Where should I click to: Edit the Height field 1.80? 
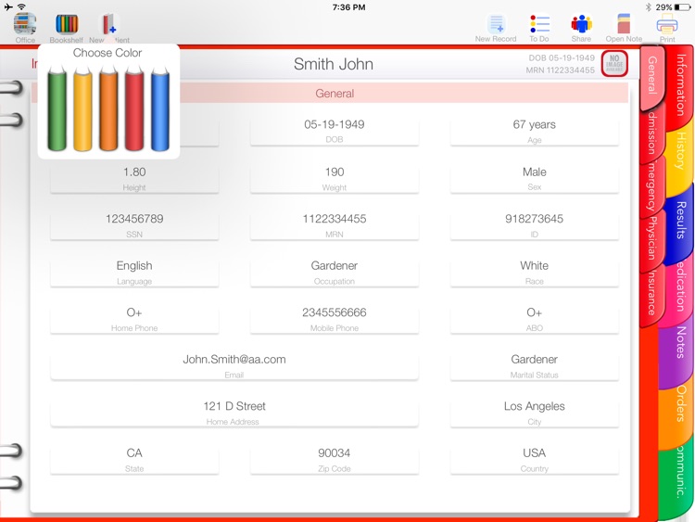tap(134, 178)
